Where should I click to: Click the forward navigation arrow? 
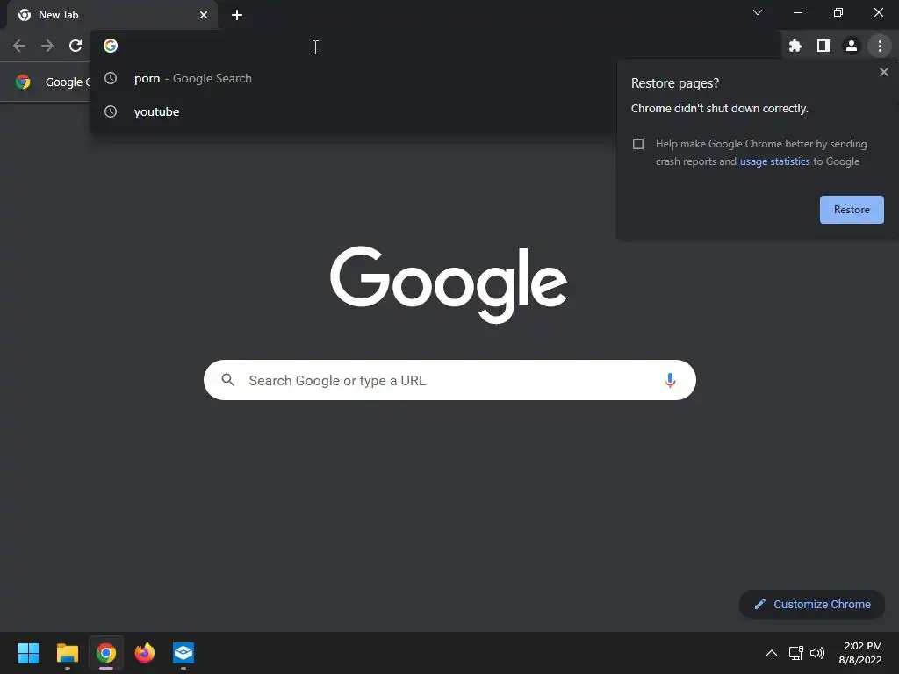(47, 46)
